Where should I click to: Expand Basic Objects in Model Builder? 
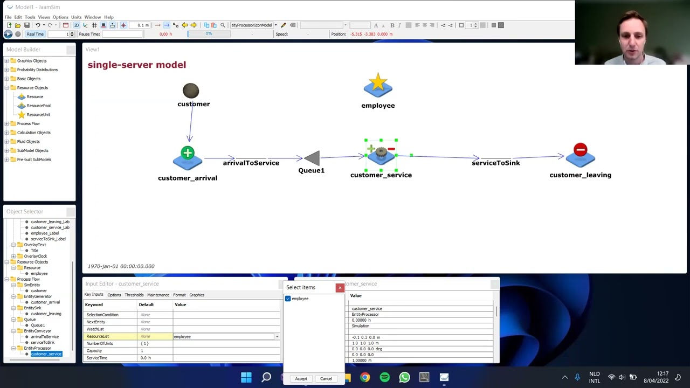click(6, 79)
